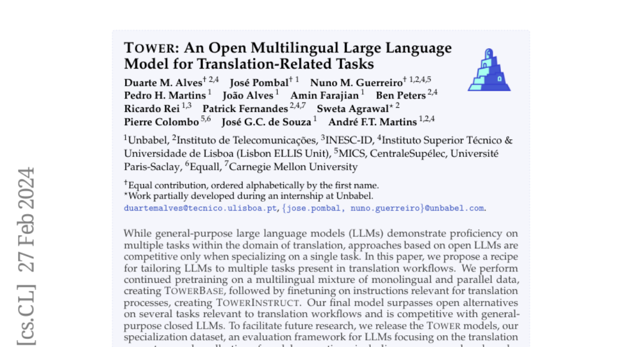This screenshot has height=347, width=642.
Task: Click the blue Tower logo image
Action: (489, 70)
